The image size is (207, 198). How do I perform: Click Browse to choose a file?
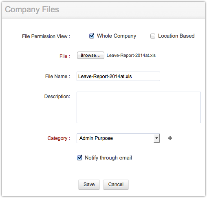click(x=90, y=55)
